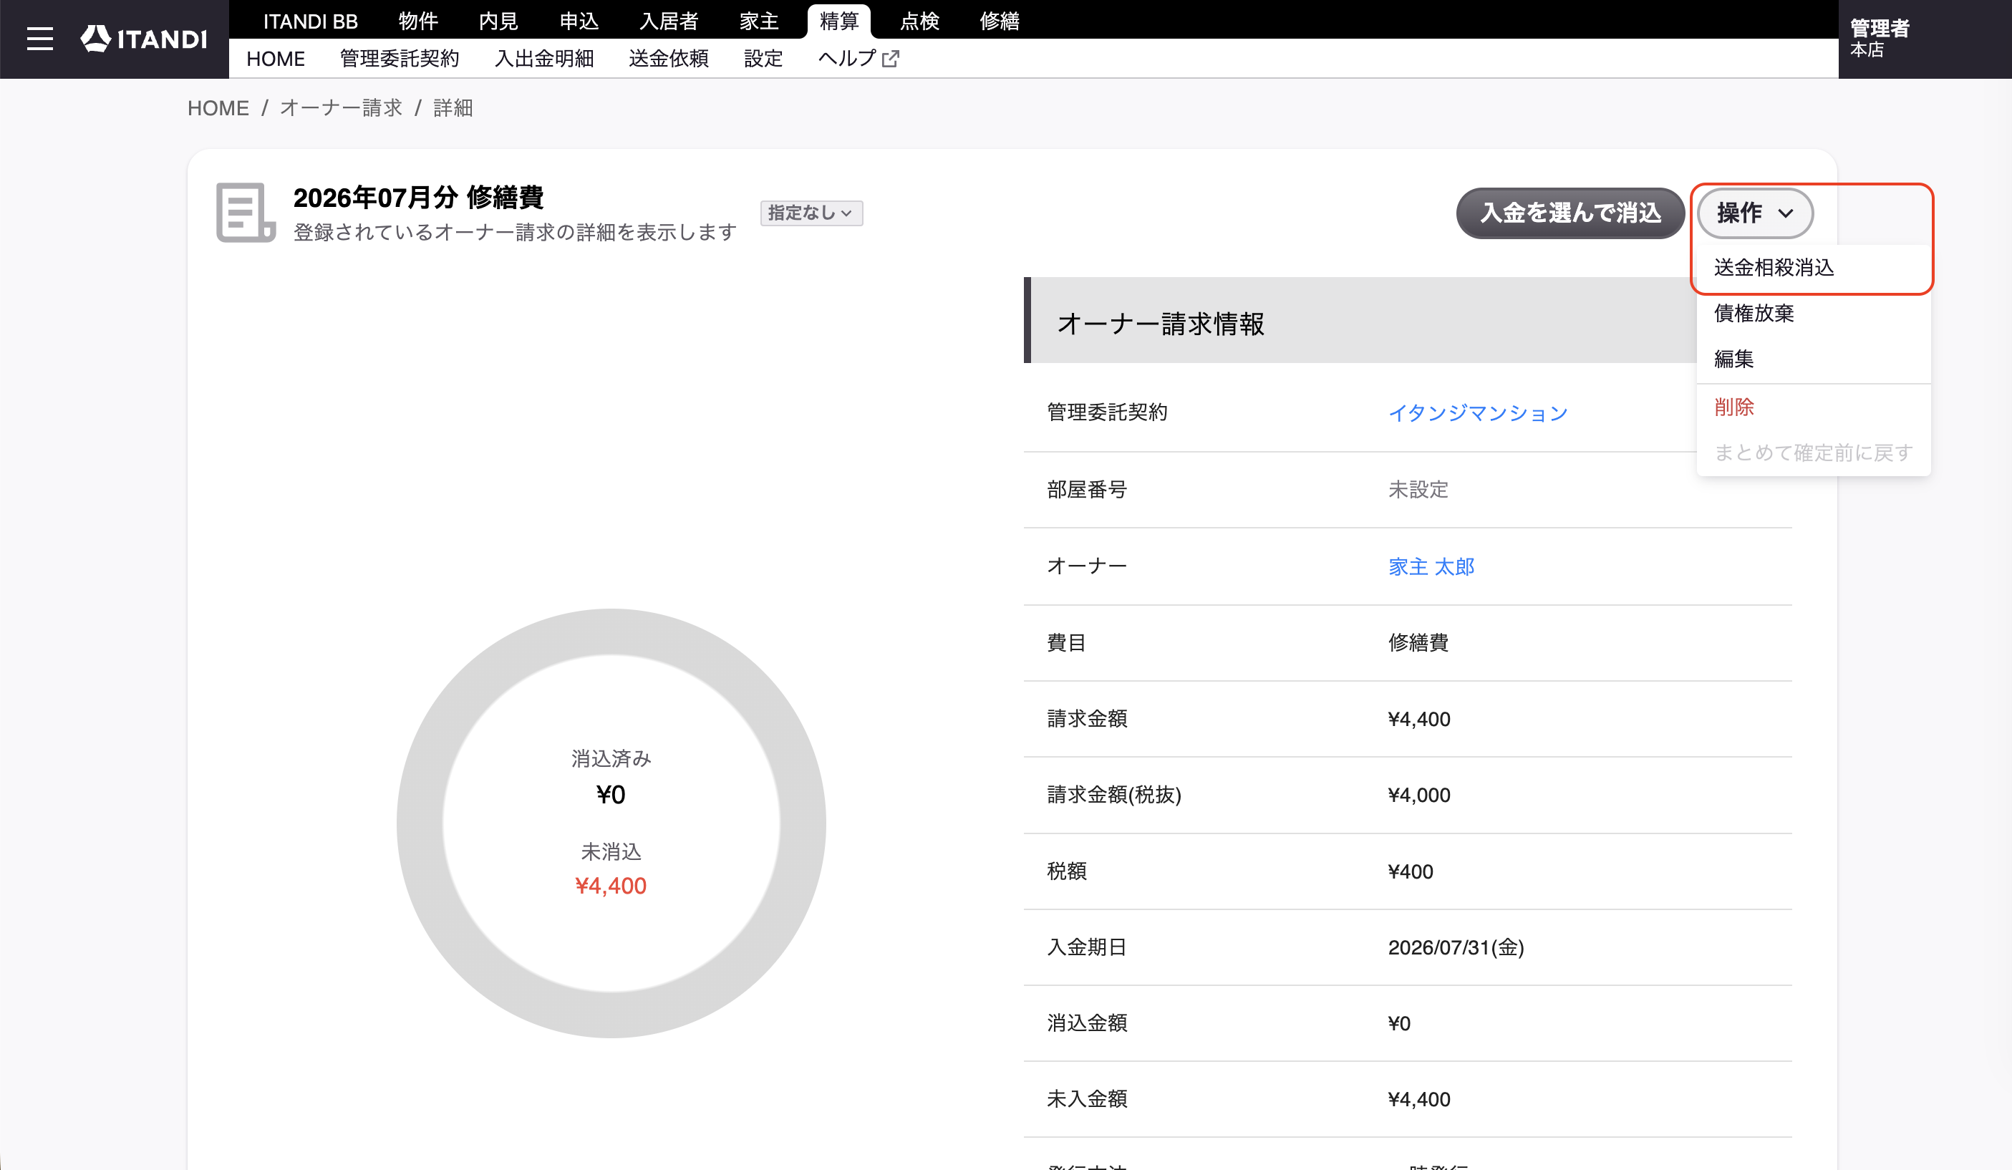This screenshot has width=2012, height=1170.
Task: Open the 入居者 tab
Action: [669, 21]
